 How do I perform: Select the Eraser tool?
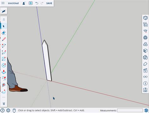[x=4, y=33]
